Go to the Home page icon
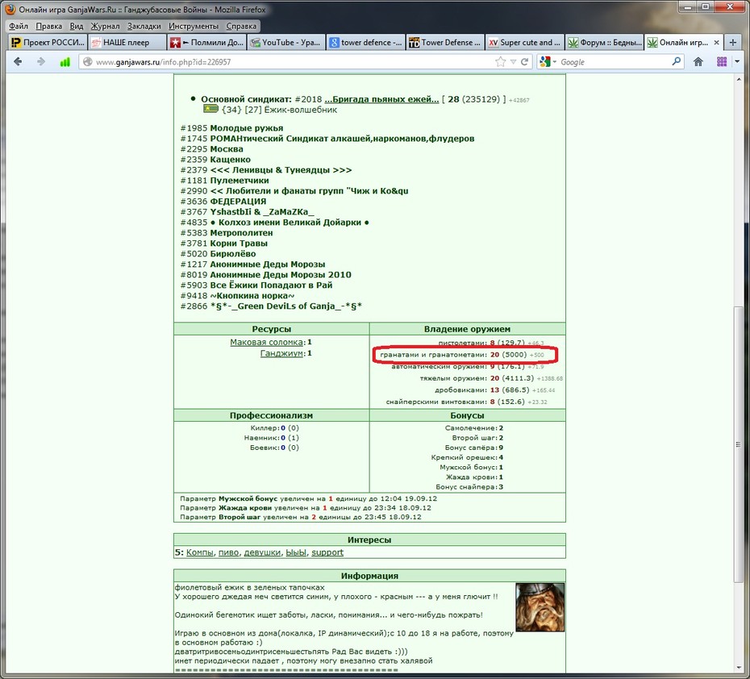The width and height of the screenshot is (750, 679). pos(698,61)
